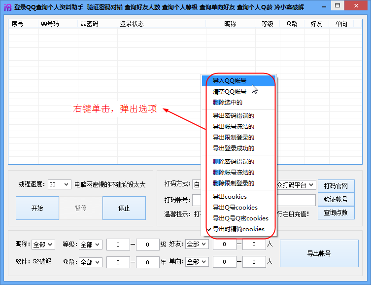This screenshot has width=371, height=285.
Task: Minimize the window
Action: [324, 7]
